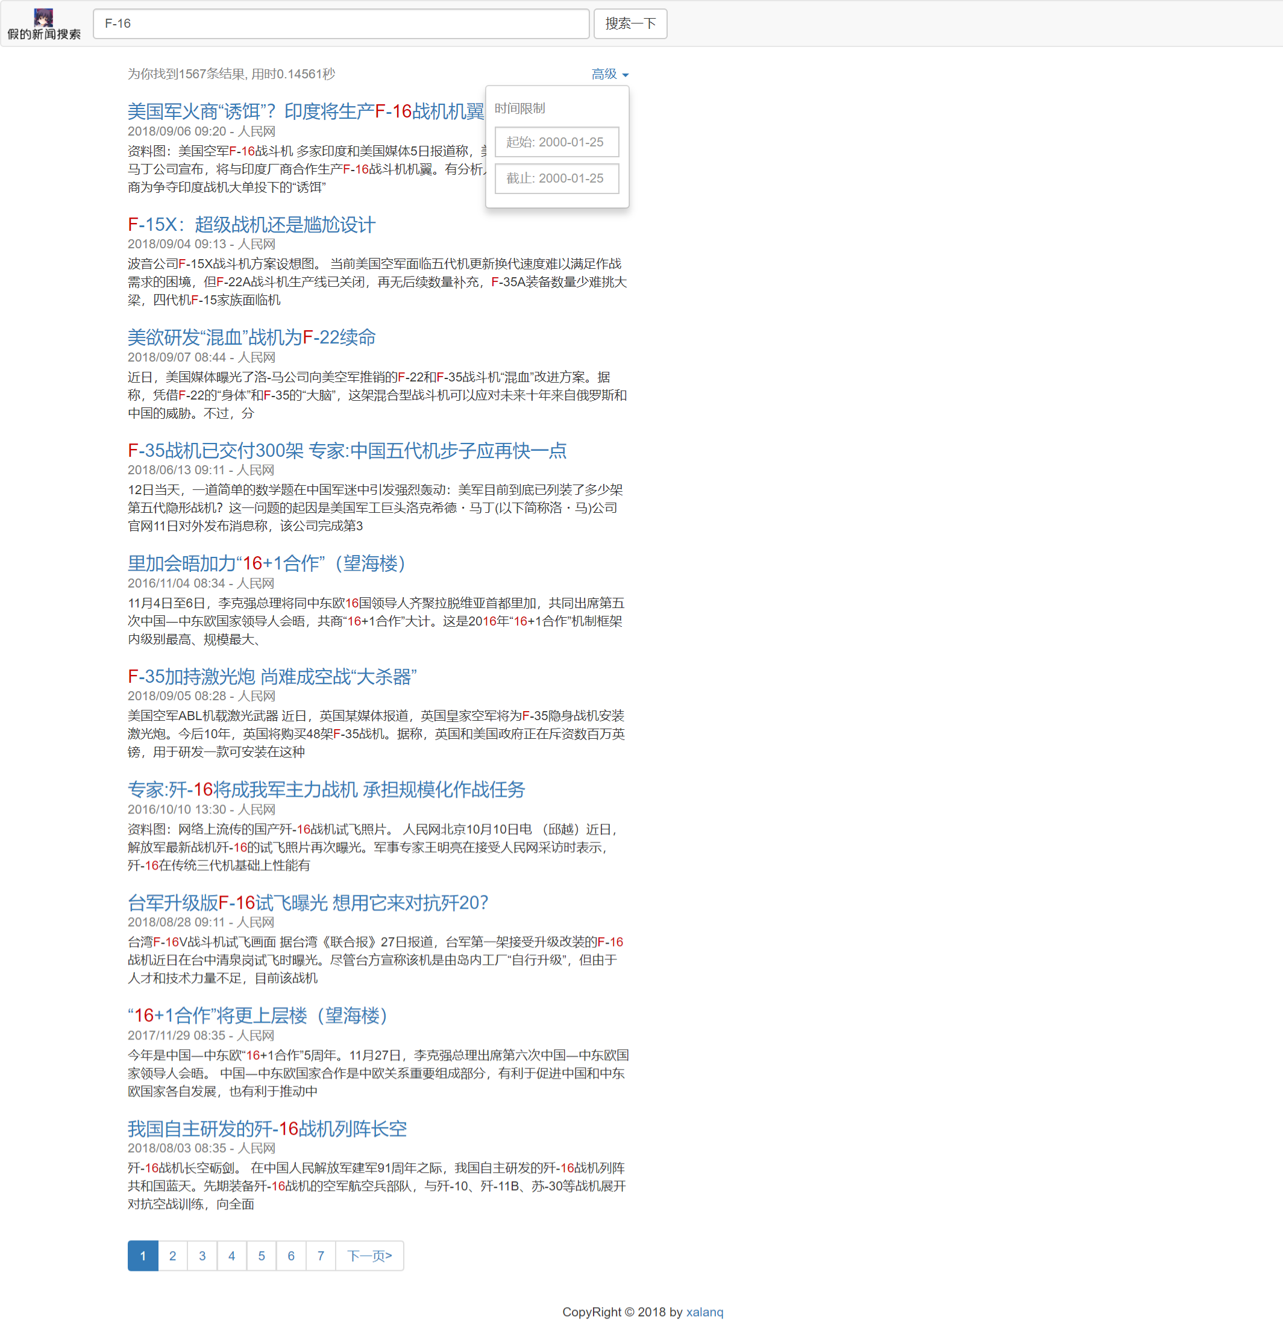The height and width of the screenshot is (1330, 1283).
Task: Click the F-16 search input field
Action: [x=340, y=24]
